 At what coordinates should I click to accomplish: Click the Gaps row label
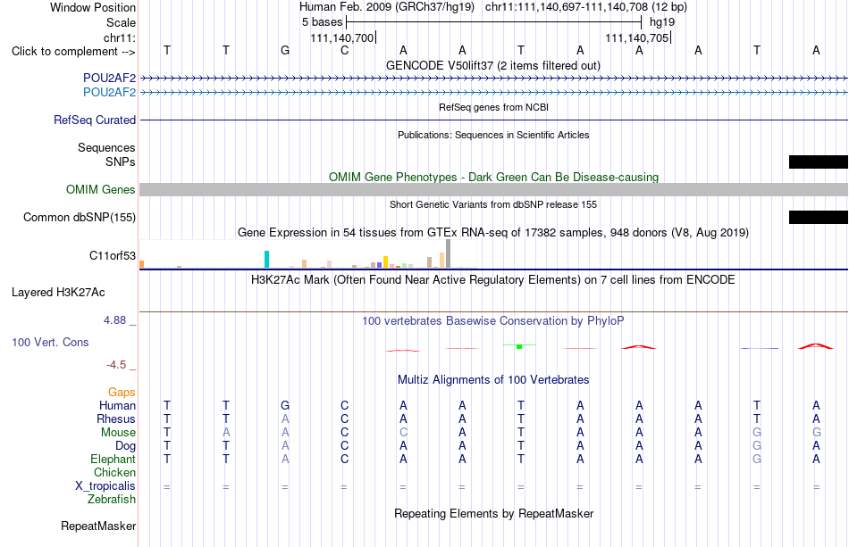[122, 393]
